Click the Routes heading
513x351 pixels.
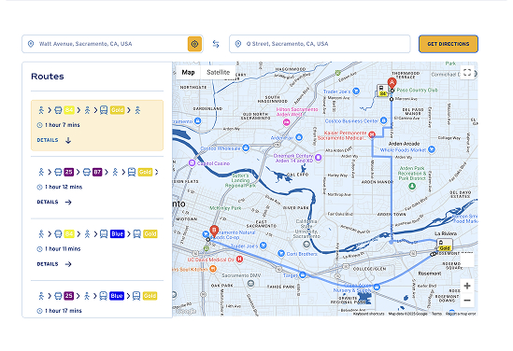pyautogui.click(x=48, y=77)
